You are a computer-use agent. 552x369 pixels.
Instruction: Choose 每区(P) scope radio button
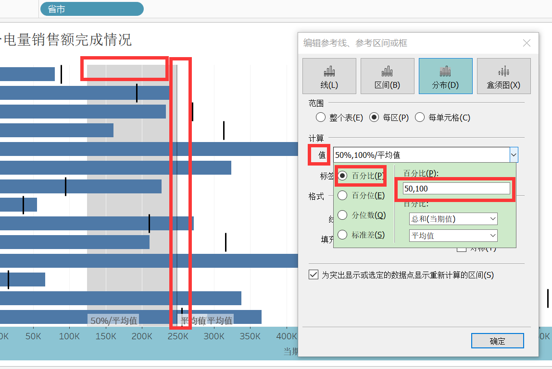pos(374,117)
